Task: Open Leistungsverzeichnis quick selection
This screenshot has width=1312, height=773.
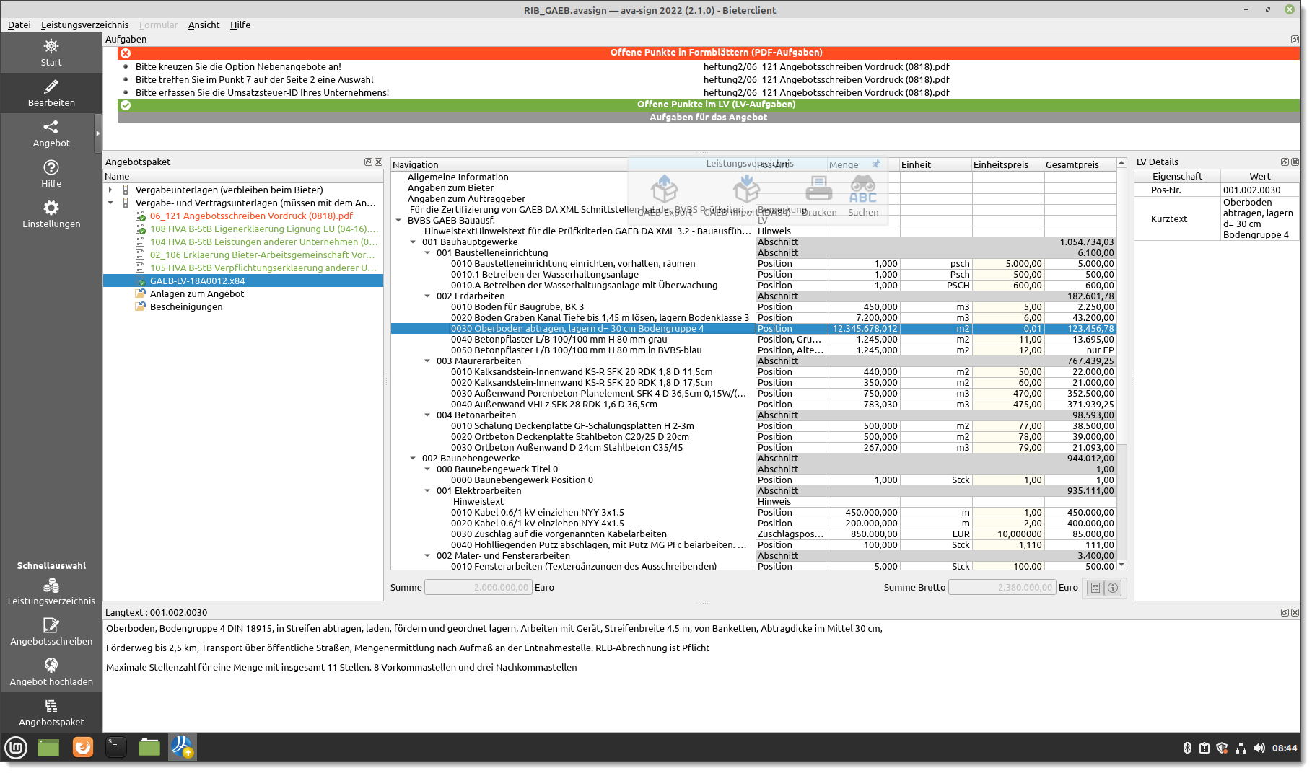Action: [51, 591]
